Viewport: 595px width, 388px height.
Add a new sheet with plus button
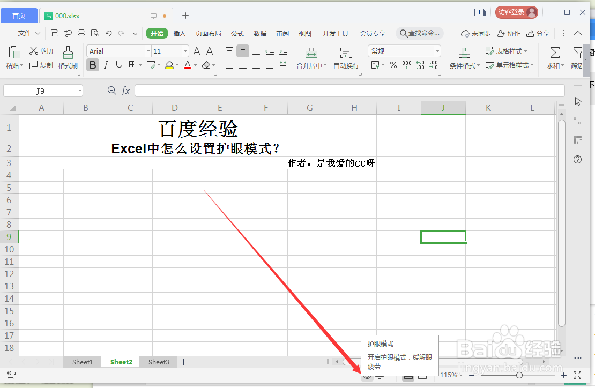point(184,362)
